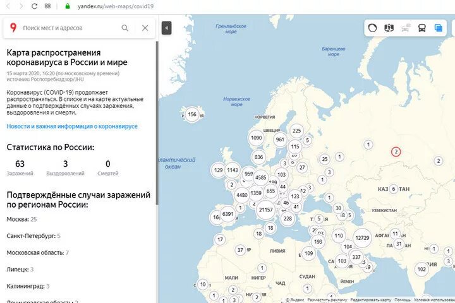
Task: Open the 'Редактировать карту' footer link
Action: 370,300
